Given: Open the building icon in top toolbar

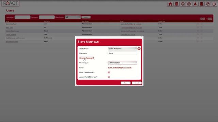Looking at the screenshot, I should (201, 4).
